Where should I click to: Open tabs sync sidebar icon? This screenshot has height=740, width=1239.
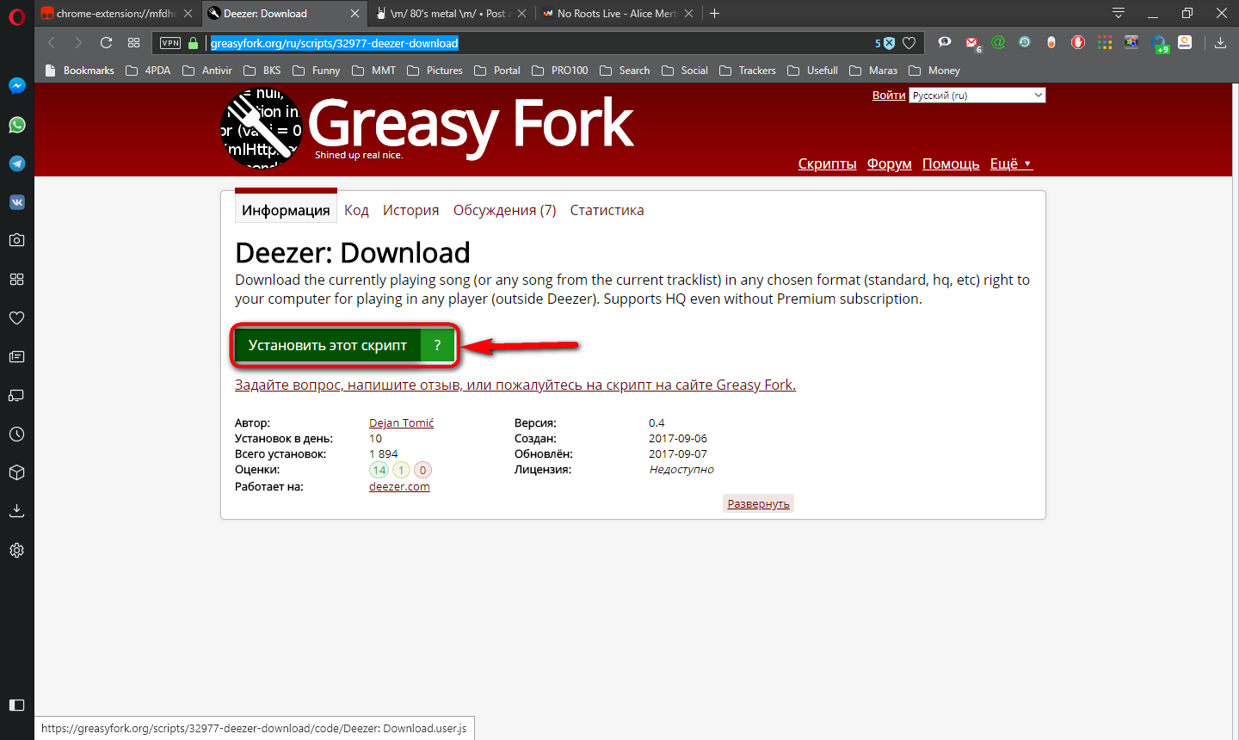tap(16, 395)
